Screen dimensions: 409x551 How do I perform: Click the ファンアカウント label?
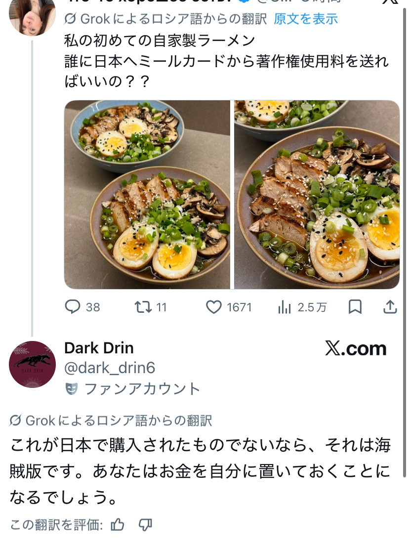tap(142, 389)
